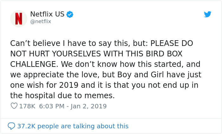222x134 pixels.
Task: Click the red N inside the avatar
Action: tap(19, 19)
